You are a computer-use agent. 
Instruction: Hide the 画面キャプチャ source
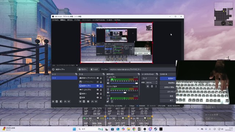(x=98, y=86)
